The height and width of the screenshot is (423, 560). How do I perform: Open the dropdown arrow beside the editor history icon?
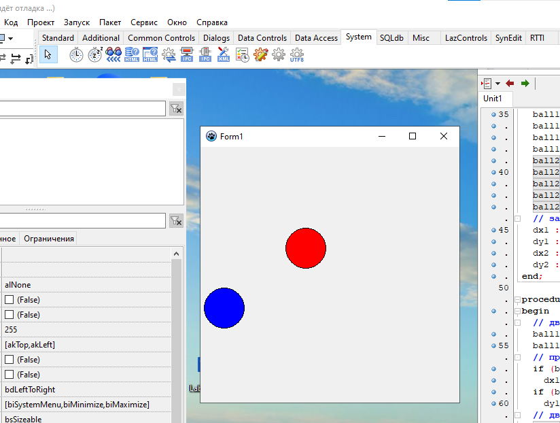click(497, 84)
